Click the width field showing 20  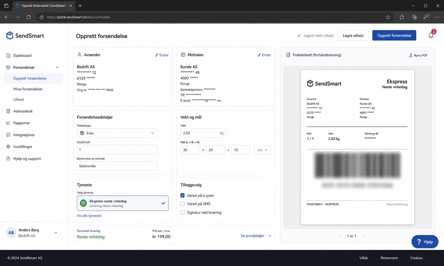coord(216,150)
